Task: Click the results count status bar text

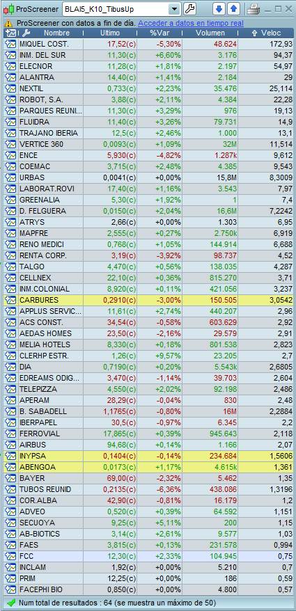Action: (117, 603)
